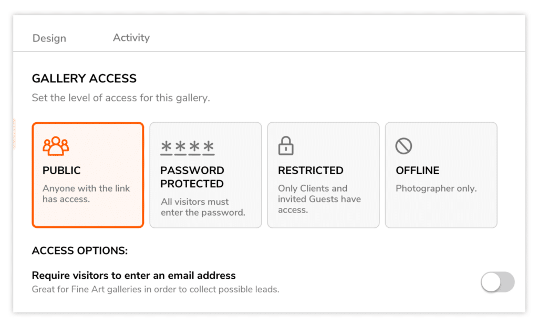Set gallery access to Restricted
The height and width of the screenshot is (327, 538).
coord(323,175)
